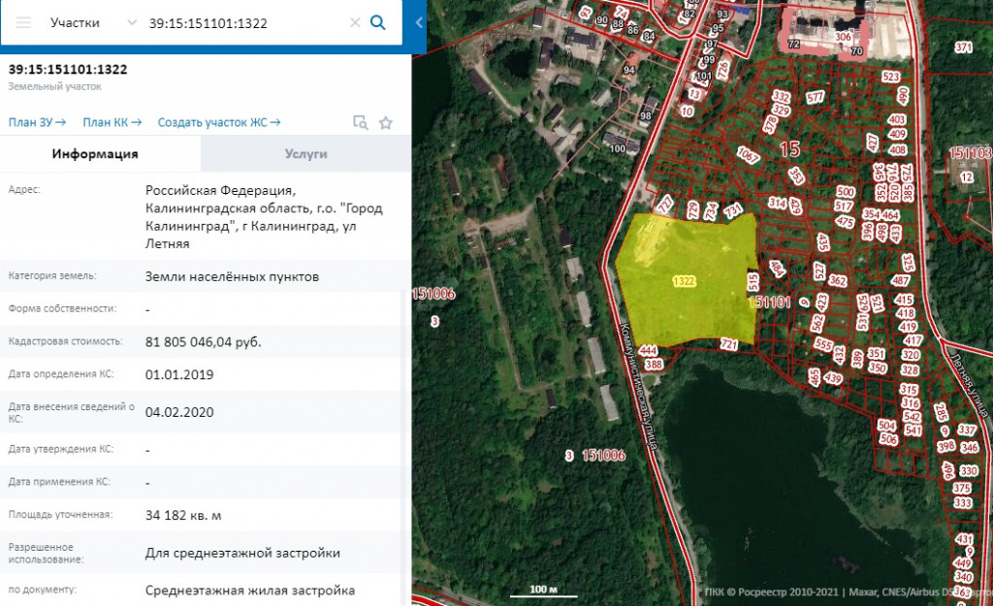Run search with the magnifier icon
This screenshot has width=993, height=606.
378,23
